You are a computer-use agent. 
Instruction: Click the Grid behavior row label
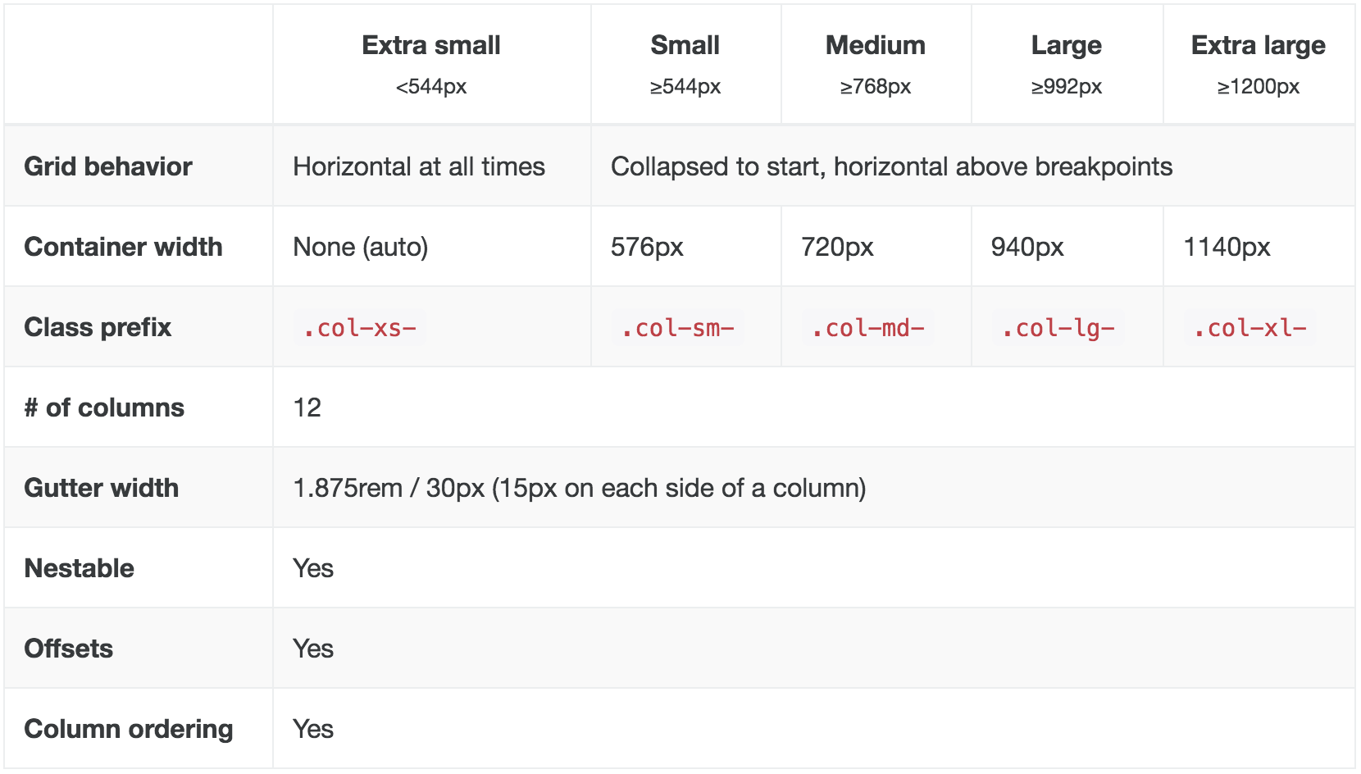pos(108,166)
